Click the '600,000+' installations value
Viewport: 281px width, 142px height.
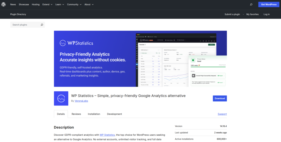[x=222, y=139]
